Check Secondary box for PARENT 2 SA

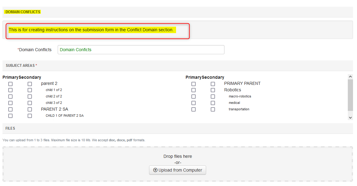pyautogui.click(x=30, y=109)
